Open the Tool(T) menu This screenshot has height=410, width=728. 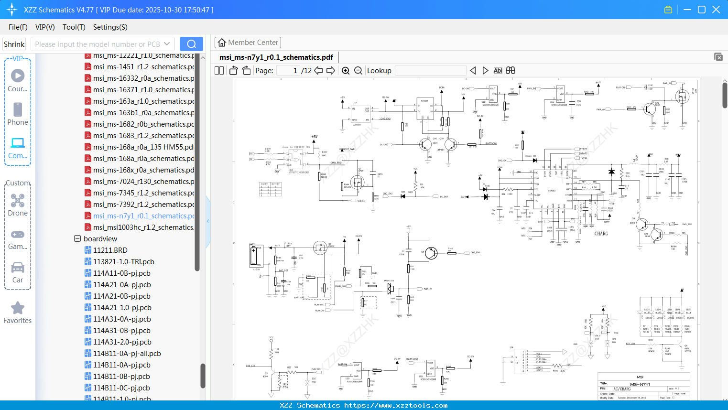coord(74,27)
